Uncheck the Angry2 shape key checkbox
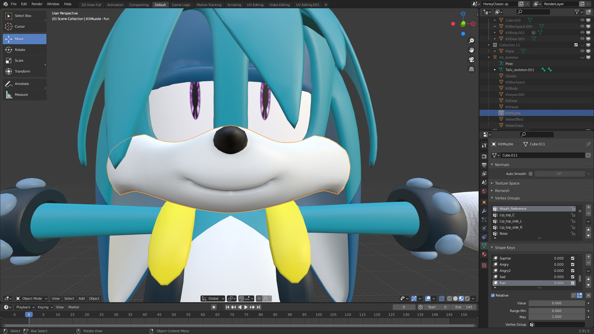This screenshot has width=594, height=334. pos(573,271)
